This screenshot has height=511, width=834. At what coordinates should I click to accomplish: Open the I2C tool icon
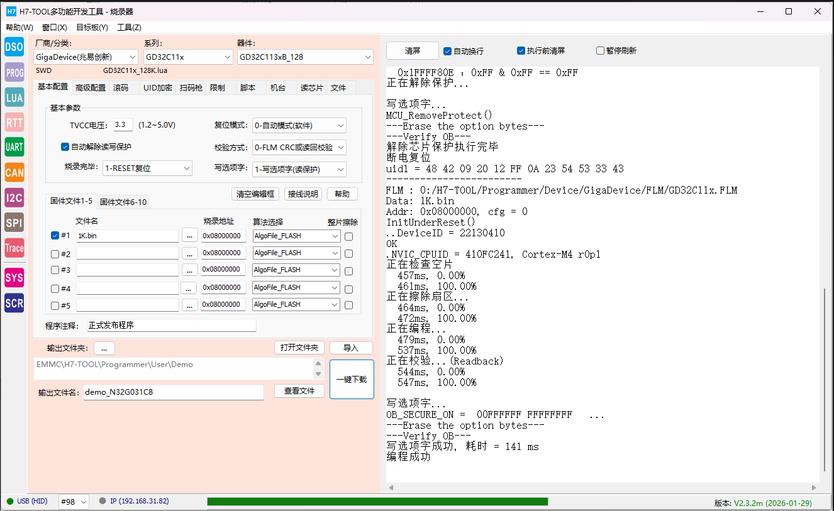coord(14,197)
